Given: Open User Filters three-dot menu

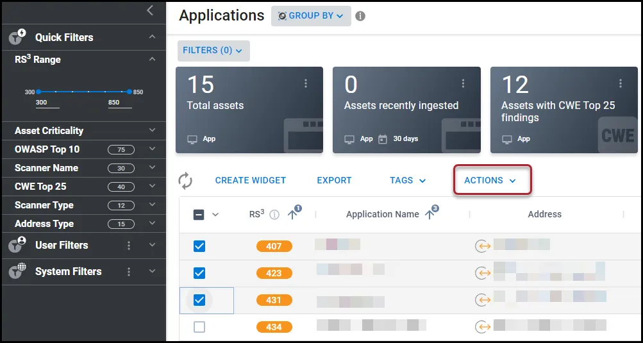Looking at the screenshot, I should (x=129, y=246).
